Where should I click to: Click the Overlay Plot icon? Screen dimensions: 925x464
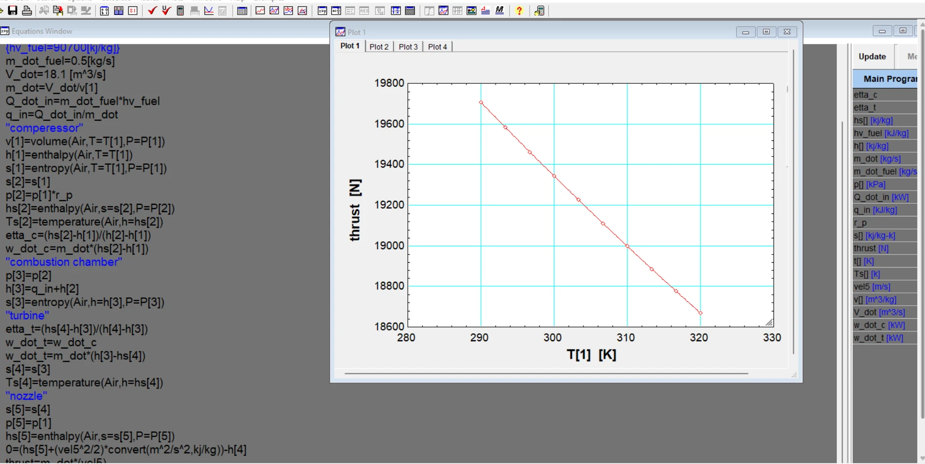coord(275,10)
